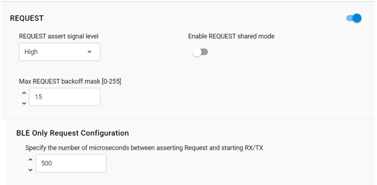Enable REQUEST shared mode toggle

pyautogui.click(x=200, y=52)
